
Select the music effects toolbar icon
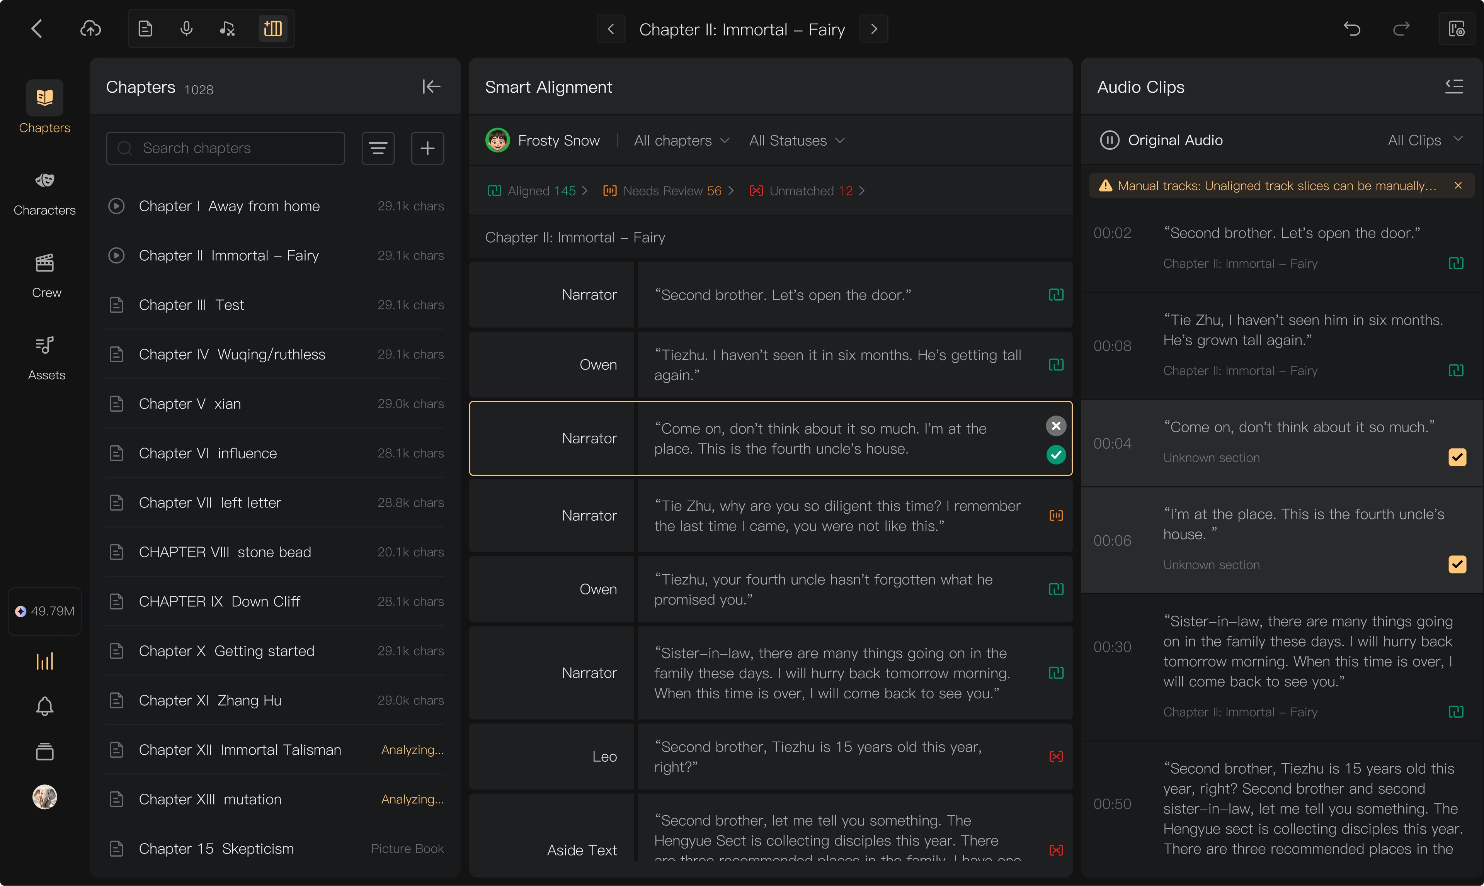click(x=227, y=29)
